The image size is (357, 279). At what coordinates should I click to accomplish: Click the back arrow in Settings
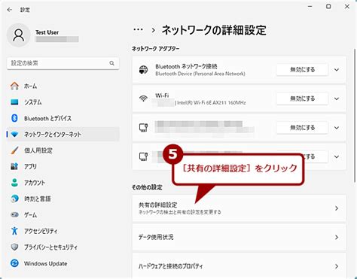click(x=10, y=10)
